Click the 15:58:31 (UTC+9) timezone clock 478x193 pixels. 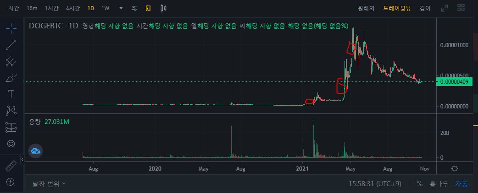[x=375, y=184]
